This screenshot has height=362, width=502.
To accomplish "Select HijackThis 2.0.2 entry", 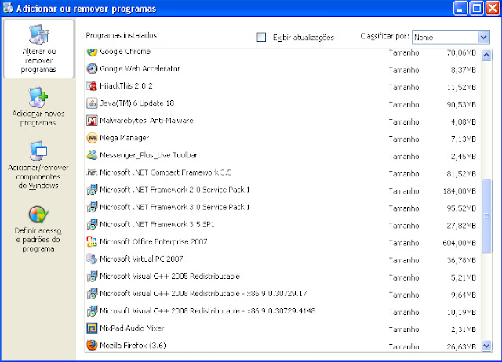I will (x=283, y=86).
